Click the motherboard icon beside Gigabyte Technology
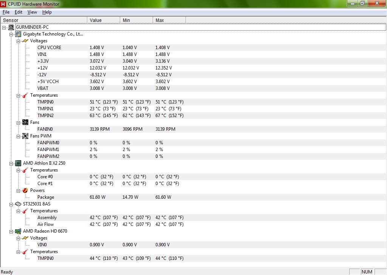The width and height of the screenshot is (387, 275). pos(18,34)
